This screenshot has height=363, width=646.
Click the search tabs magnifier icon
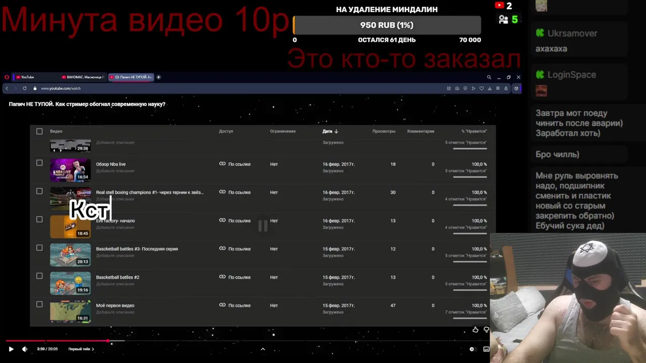[x=489, y=77]
